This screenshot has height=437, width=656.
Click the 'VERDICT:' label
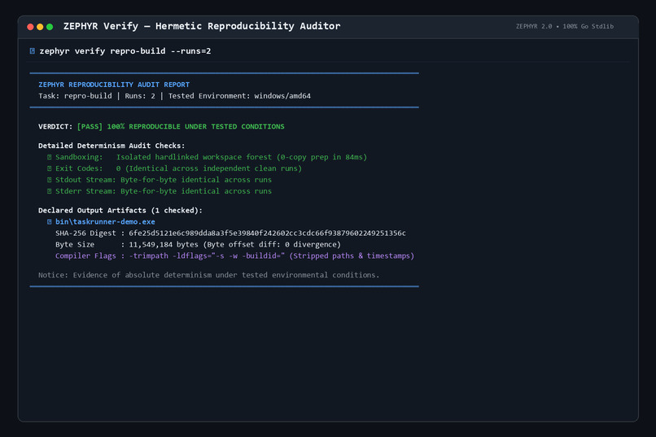point(55,126)
